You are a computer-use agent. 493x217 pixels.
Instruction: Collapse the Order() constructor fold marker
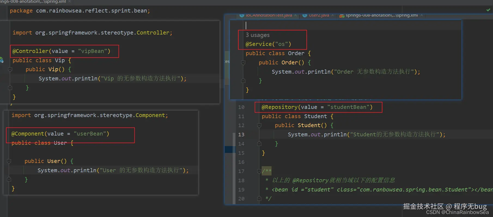[243, 63]
